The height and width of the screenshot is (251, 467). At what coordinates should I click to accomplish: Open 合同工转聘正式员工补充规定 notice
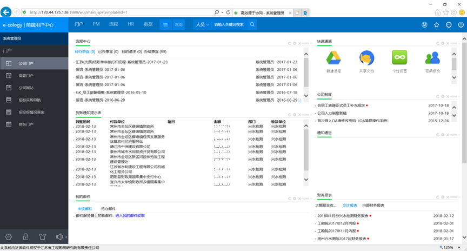(341, 105)
